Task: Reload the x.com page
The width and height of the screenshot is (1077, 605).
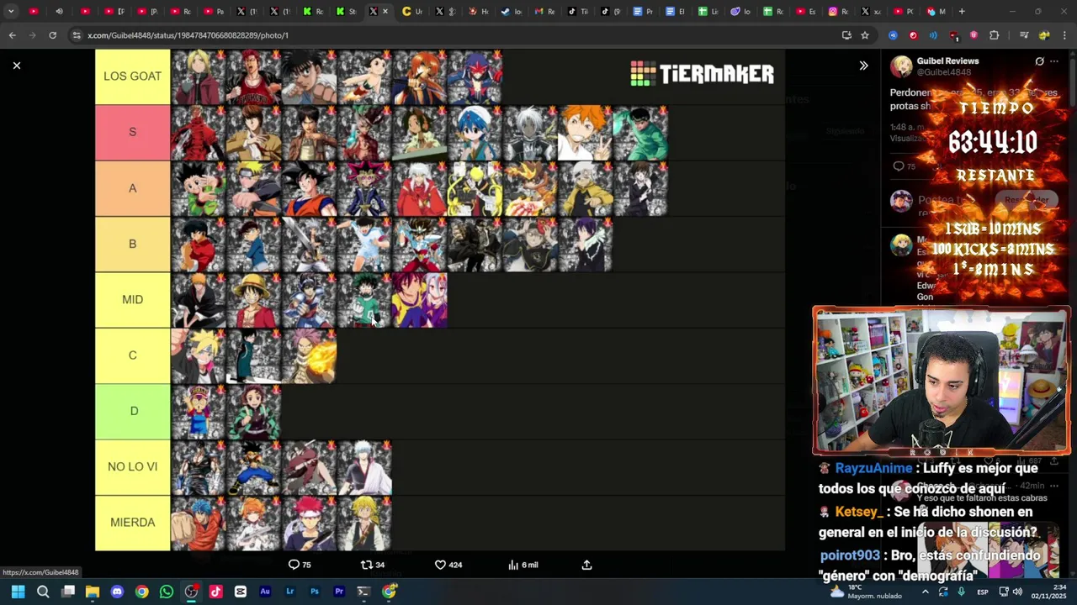Action: 52,35
